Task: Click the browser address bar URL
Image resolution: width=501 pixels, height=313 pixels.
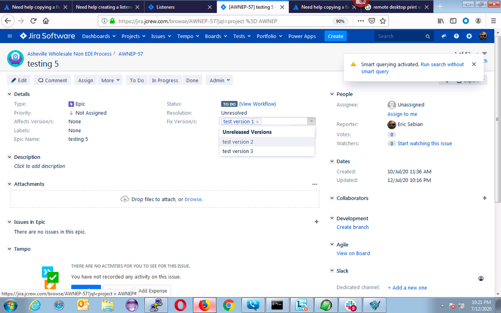Action: tap(197, 21)
